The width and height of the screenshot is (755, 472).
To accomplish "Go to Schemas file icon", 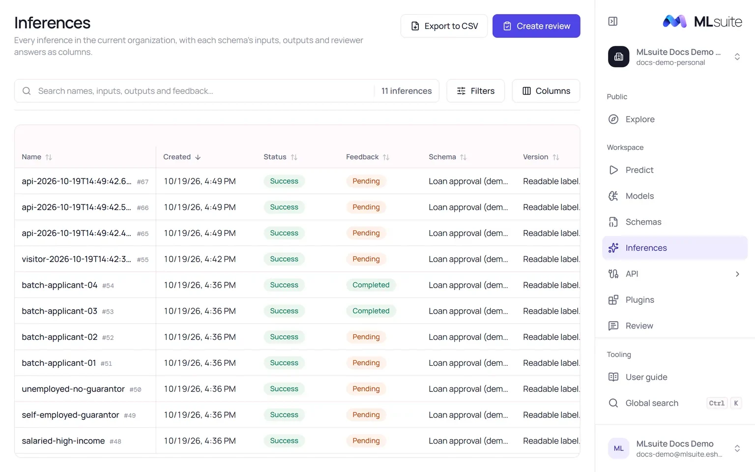I will click(613, 222).
